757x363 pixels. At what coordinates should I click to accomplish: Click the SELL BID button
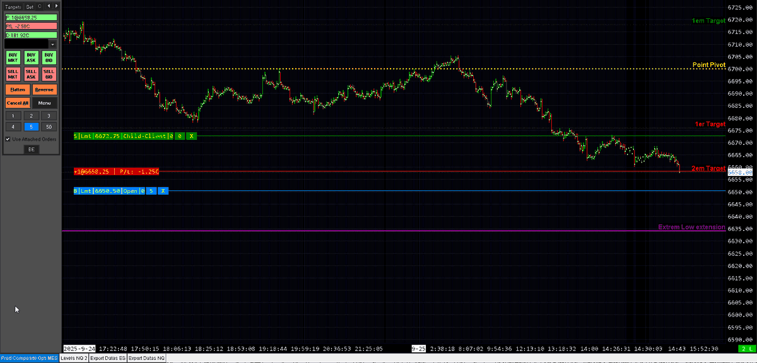[x=49, y=74]
